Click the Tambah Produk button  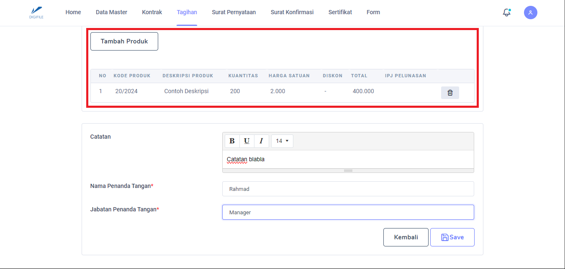pyautogui.click(x=124, y=41)
